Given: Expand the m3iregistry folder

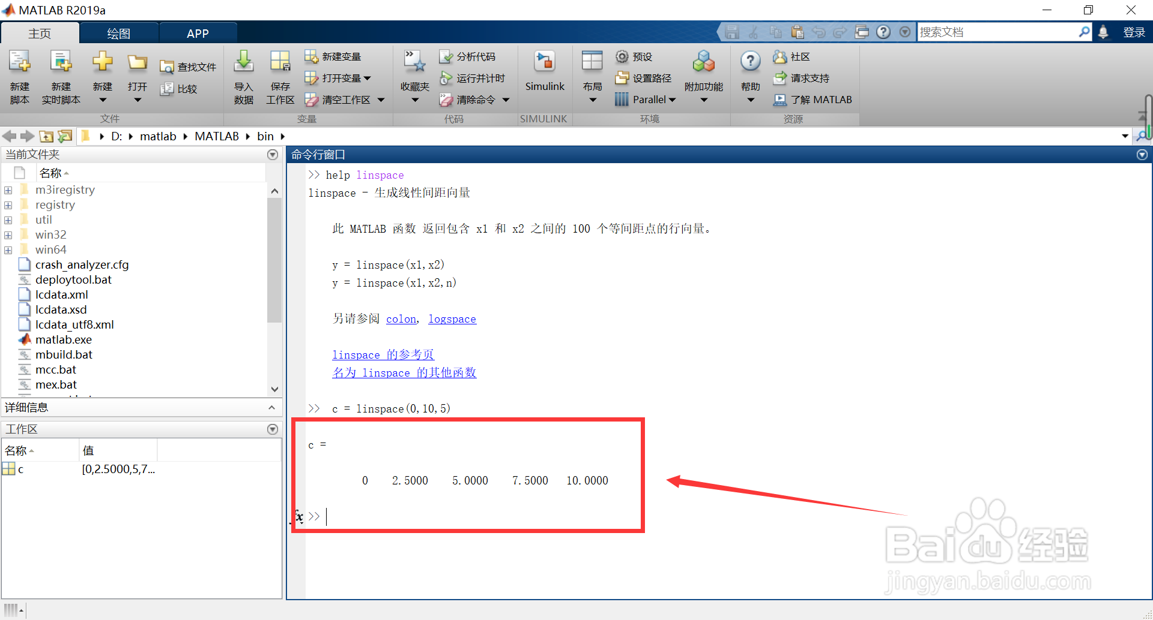Looking at the screenshot, I should (8, 190).
